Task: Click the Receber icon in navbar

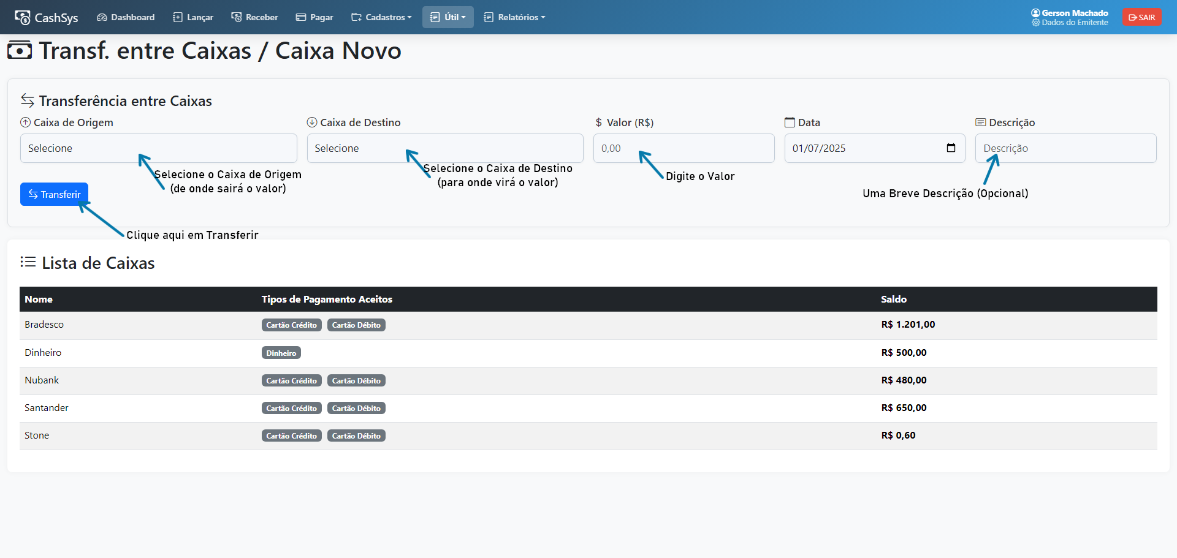Action: click(x=236, y=18)
